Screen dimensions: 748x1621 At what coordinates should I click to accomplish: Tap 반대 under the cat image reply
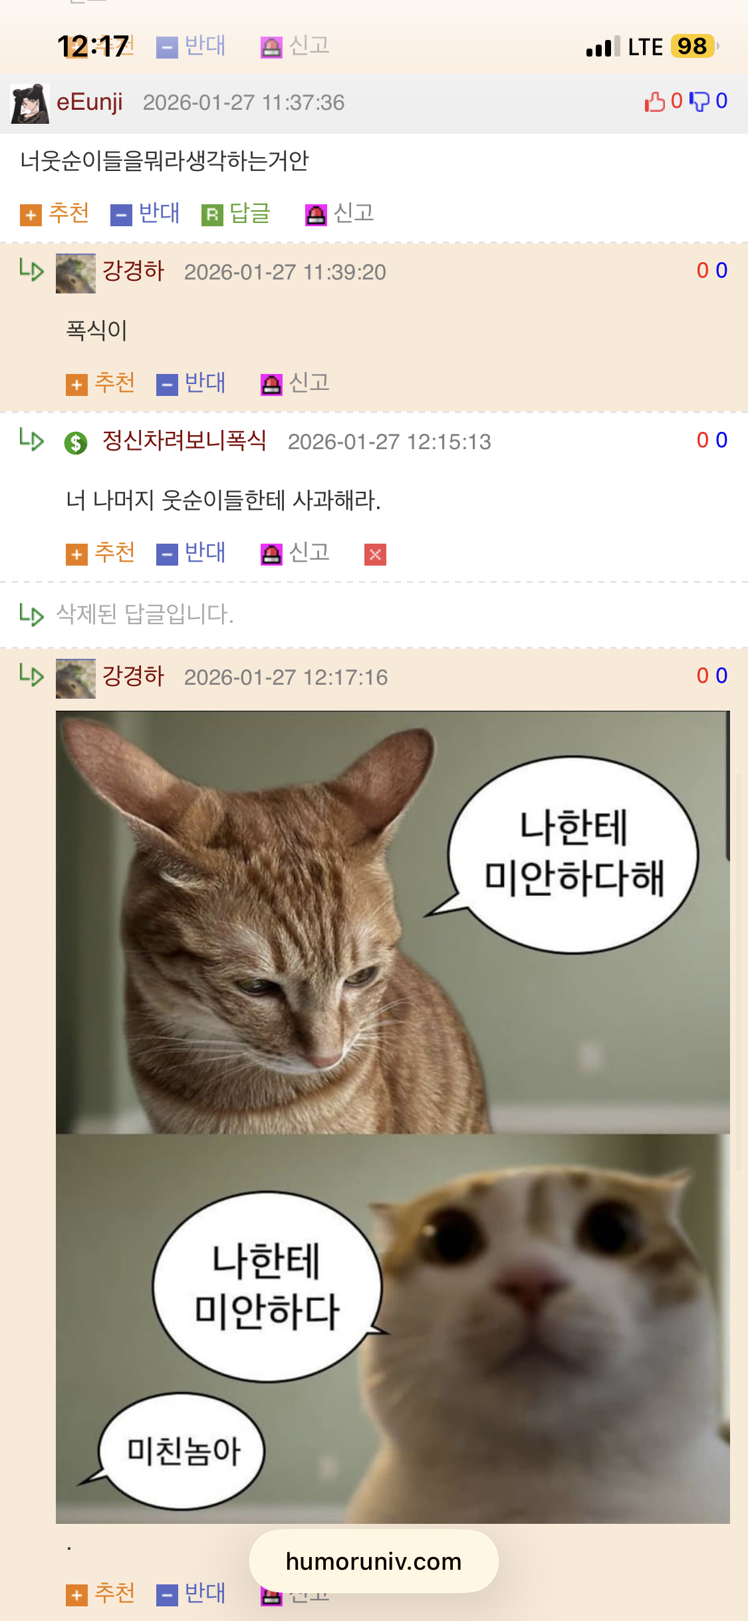point(191,1594)
